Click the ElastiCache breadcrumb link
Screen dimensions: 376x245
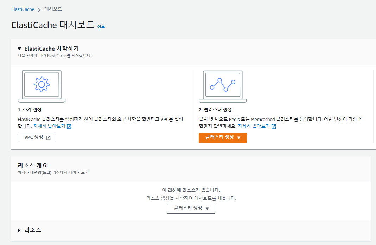pos(23,9)
